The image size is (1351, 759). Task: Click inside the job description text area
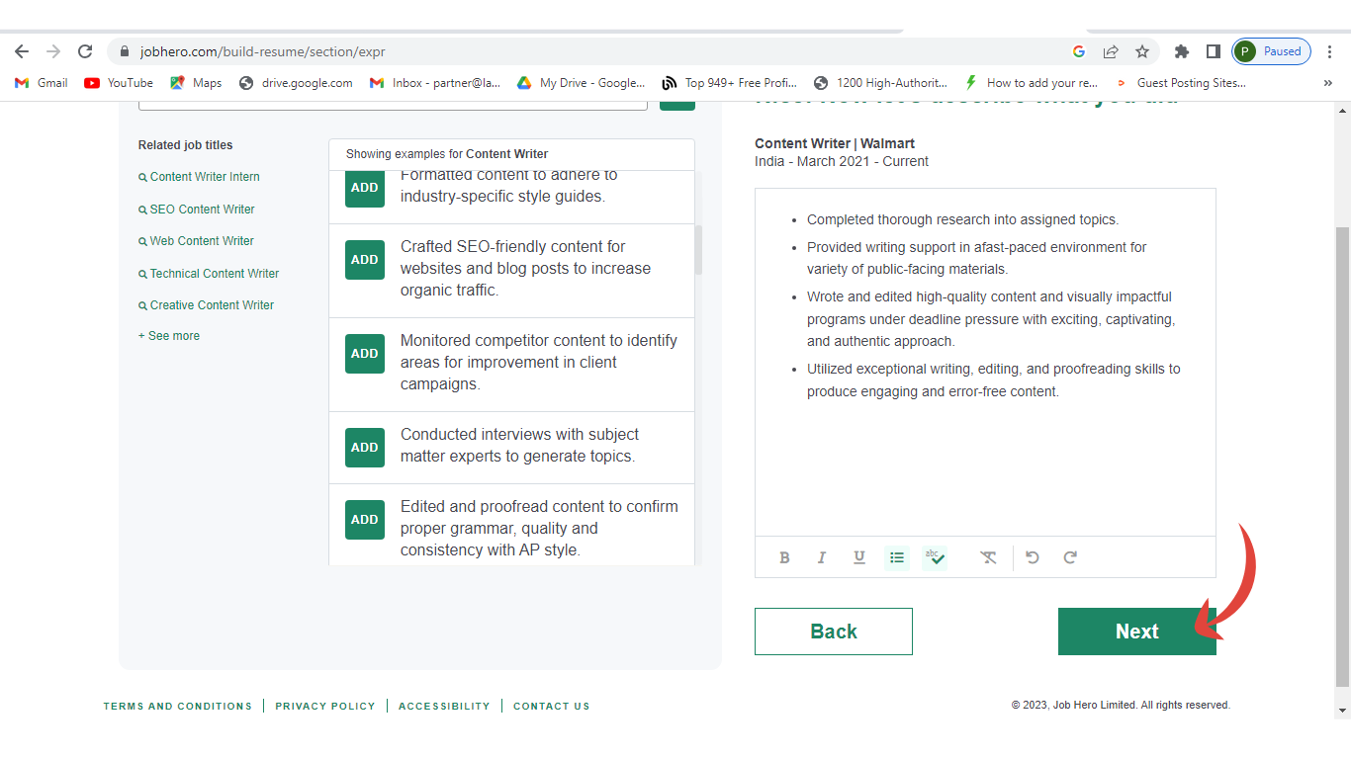[984, 464]
